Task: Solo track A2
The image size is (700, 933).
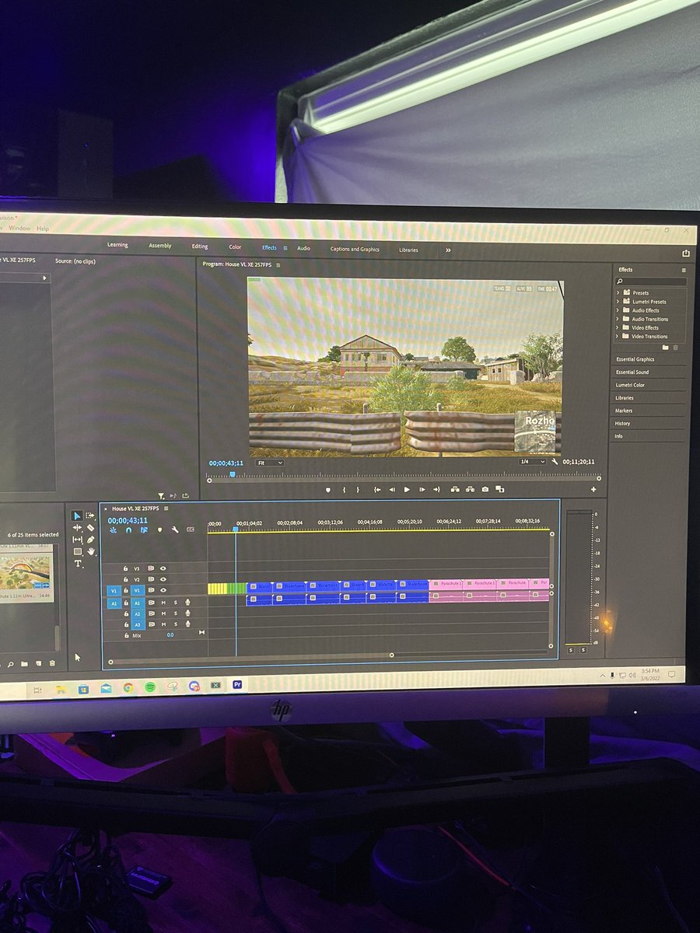Action: click(x=176, y=613)
